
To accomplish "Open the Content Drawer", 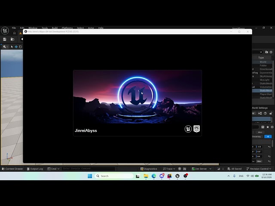I will [12, 169].
